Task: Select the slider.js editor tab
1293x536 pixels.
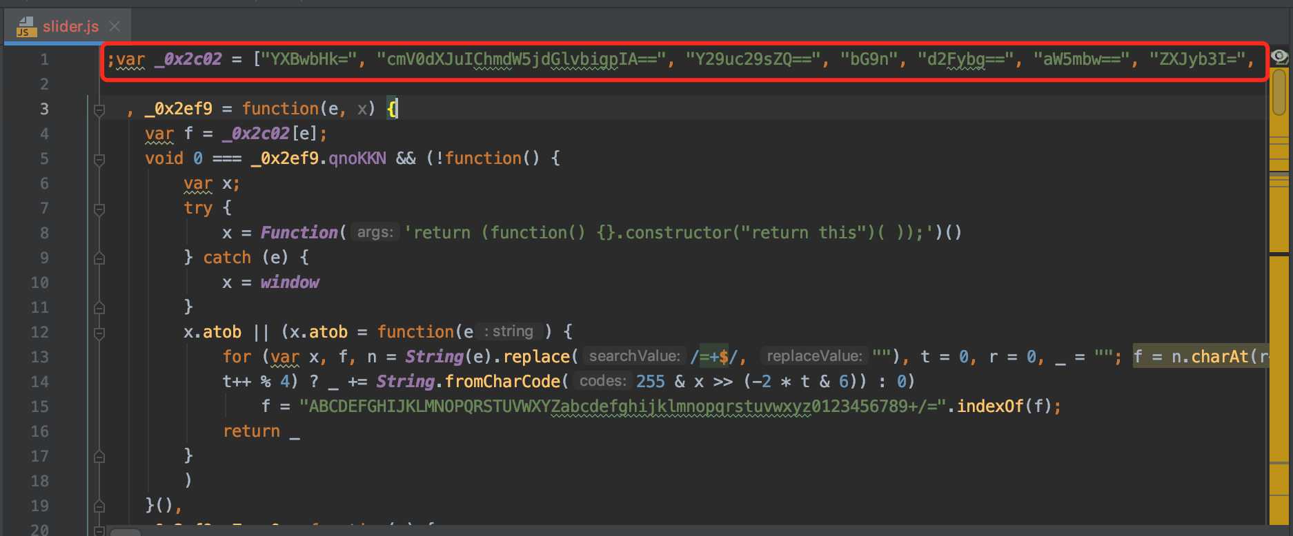Action: pyautogui.click(x=68, y=27)
